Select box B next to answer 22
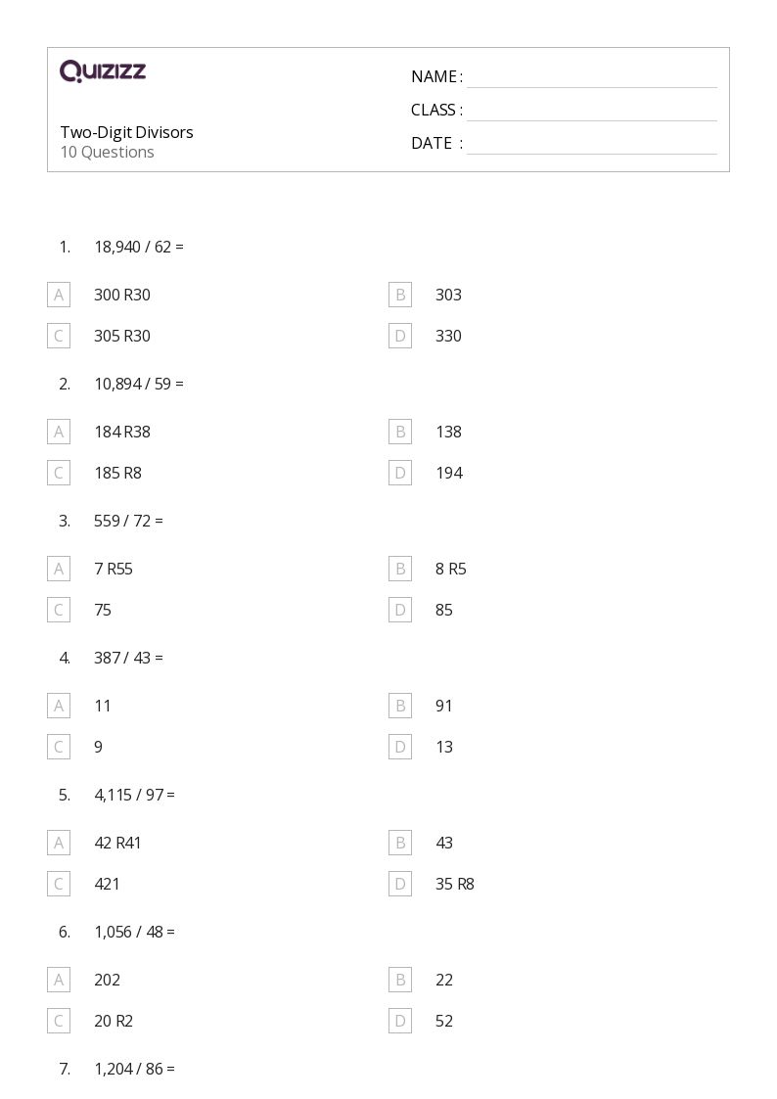Screen dimensions: 777x1099 tap(400, 980)
